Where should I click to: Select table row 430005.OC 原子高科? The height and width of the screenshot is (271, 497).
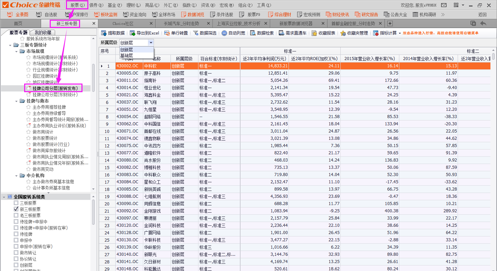(295, 73)
